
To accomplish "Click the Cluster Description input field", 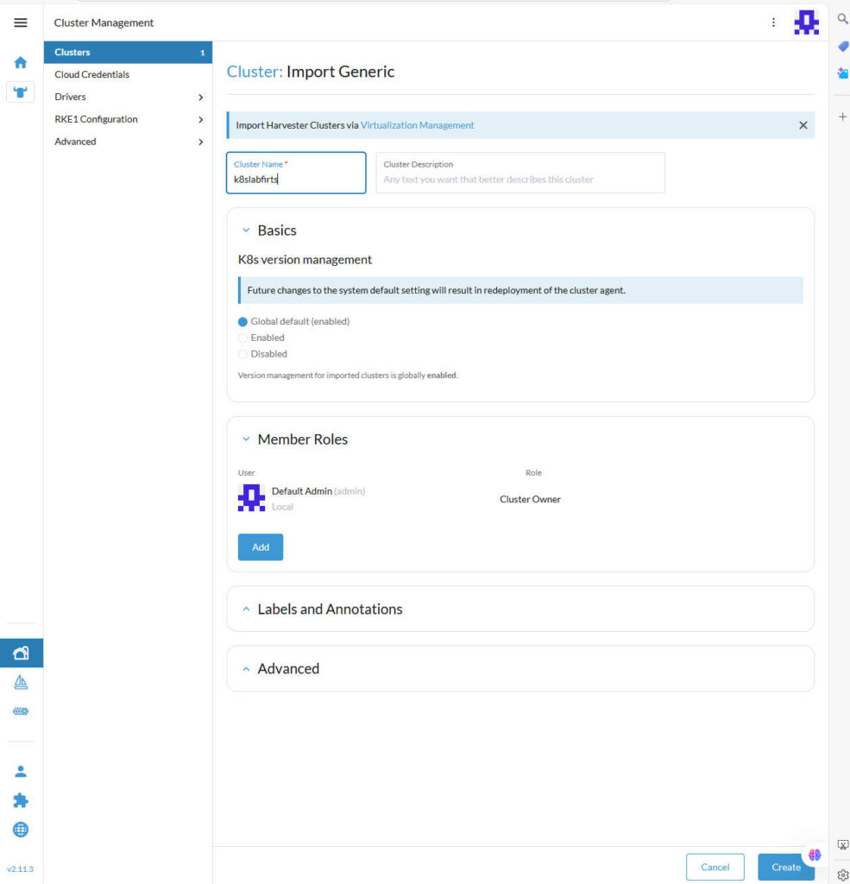I will point(519,180).
